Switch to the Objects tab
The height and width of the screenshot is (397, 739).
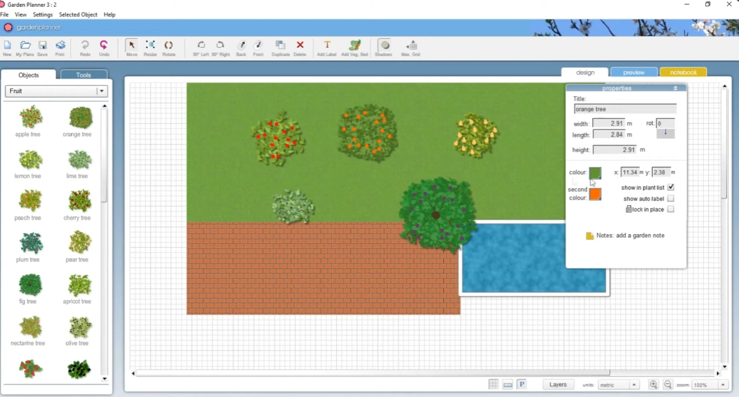tap(28, 75)
